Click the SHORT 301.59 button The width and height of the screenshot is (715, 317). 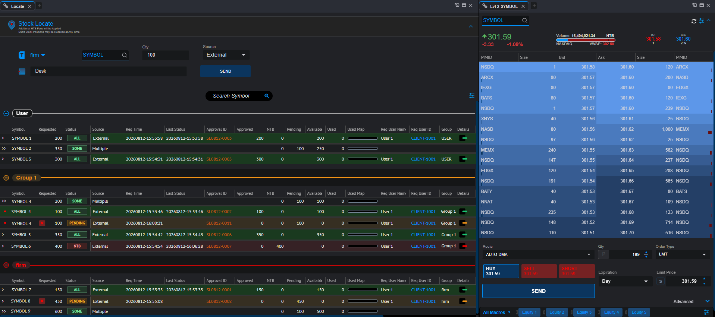pos(577,271)
